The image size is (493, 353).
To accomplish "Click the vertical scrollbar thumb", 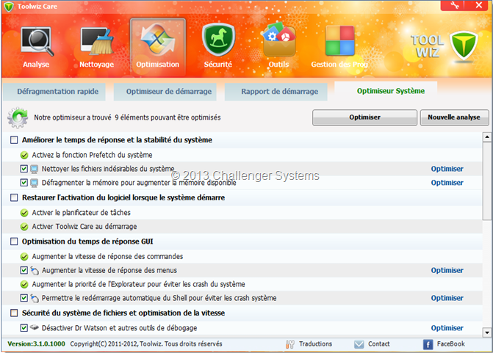I will tap(486, 181).
